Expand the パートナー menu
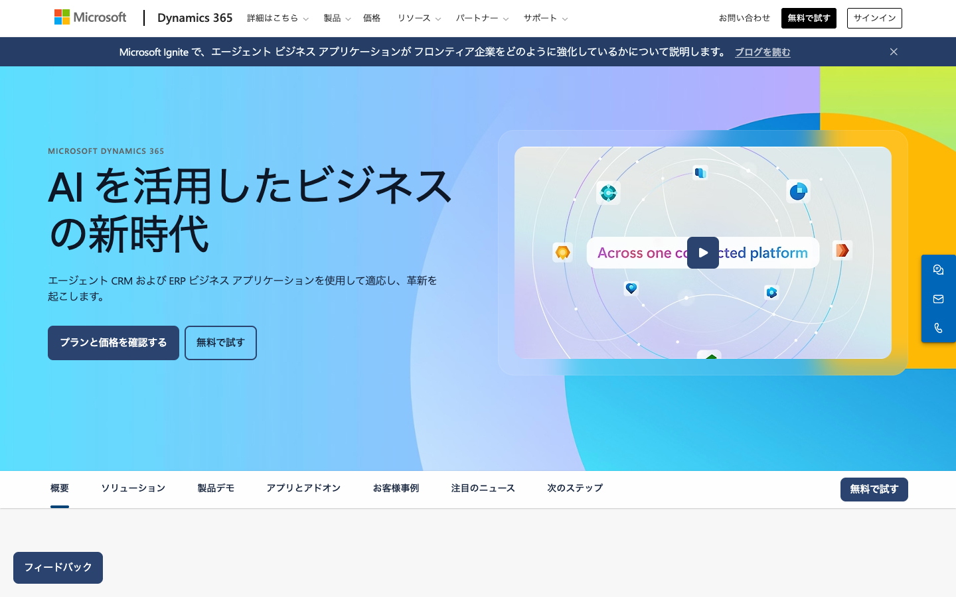 (482, 19)
